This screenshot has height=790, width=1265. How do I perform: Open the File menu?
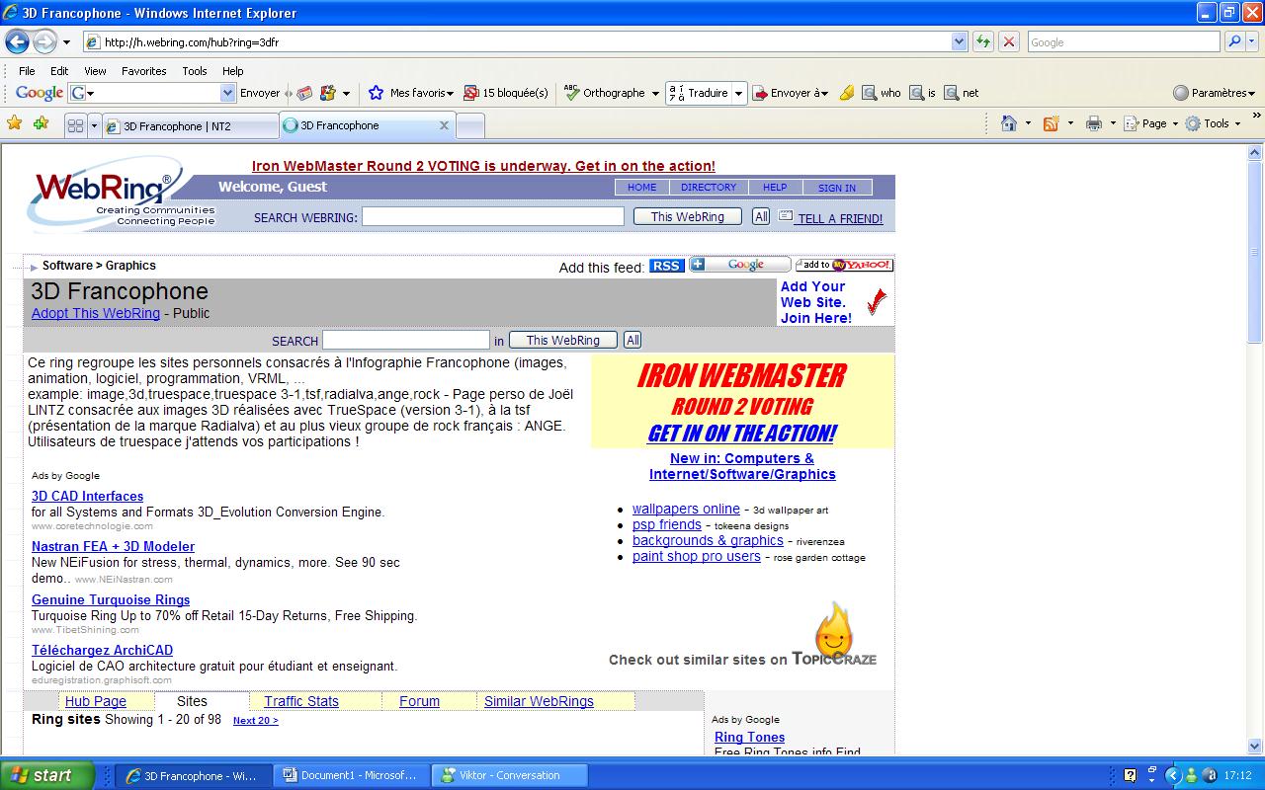pyautogui.click(x=27, y=71)
